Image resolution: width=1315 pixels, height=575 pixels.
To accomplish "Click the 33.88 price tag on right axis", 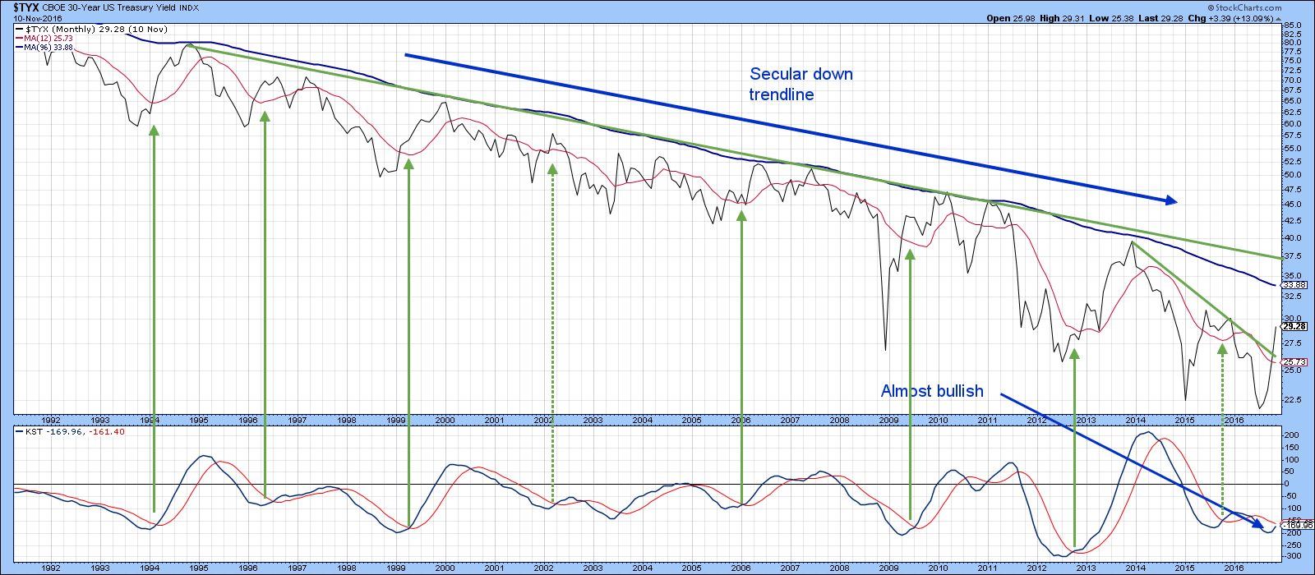I will click(1294, 284).
